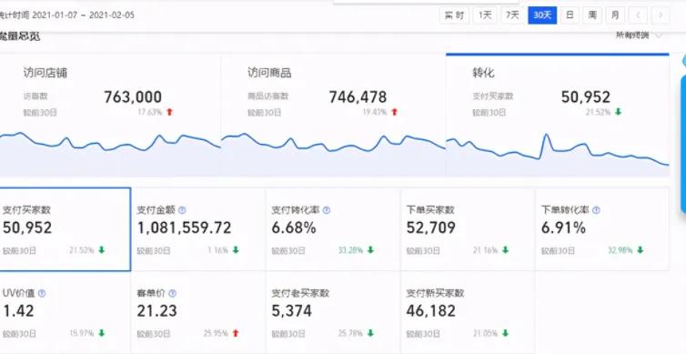
Task: Open the 转化 overview card
Action: (558, 115)
